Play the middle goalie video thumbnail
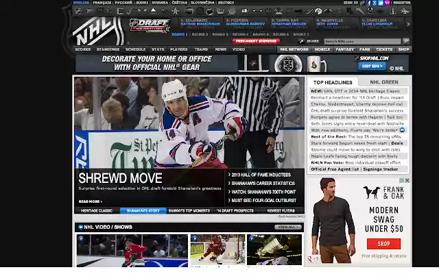 click(217, 249)
